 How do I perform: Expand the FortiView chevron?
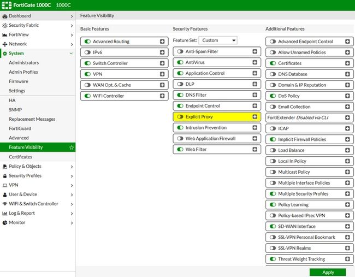(x=72, y=35)
